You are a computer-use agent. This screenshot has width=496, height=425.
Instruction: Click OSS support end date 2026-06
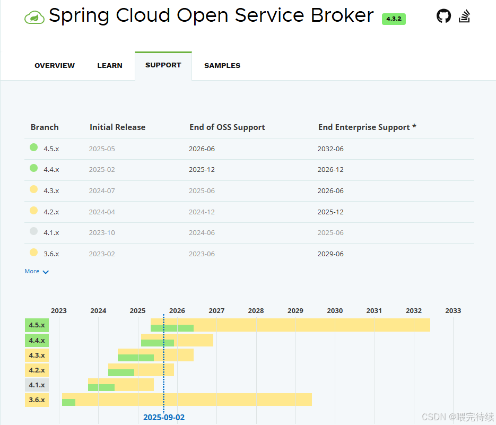pyautogui.click(x=202, y=149)
